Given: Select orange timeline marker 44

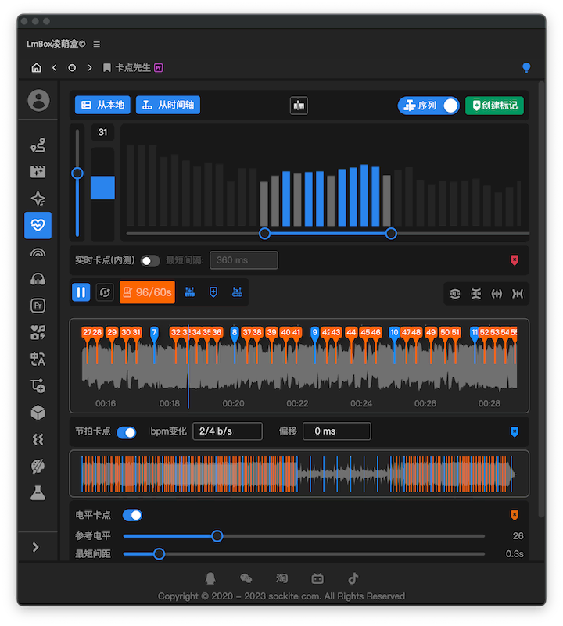Looking at the screenshot, I should pos(351,333).
